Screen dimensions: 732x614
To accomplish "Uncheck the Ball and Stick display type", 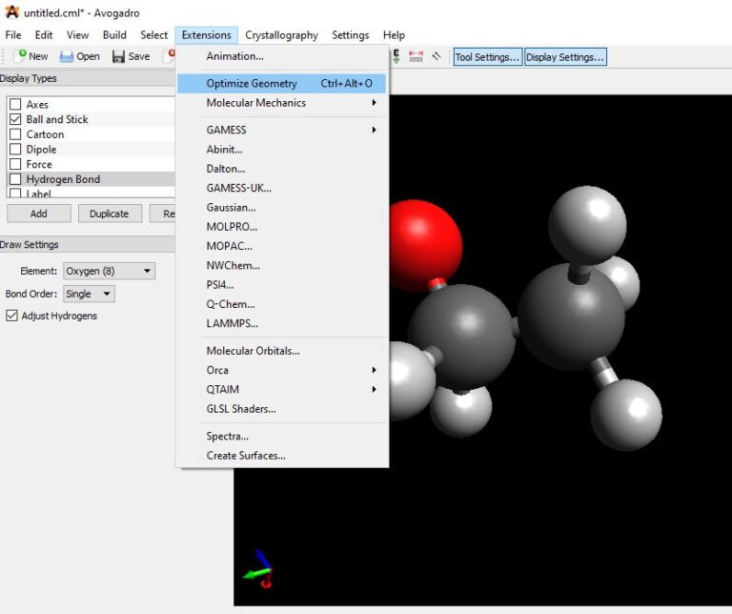I will (x=15, y=119).
